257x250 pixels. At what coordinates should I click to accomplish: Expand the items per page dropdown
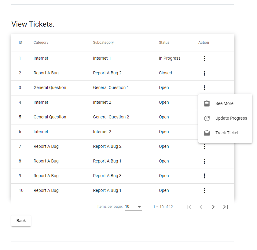pos(134,207)
